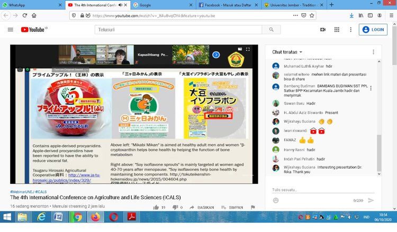Open the page actions three-dot menu in address bar
This screenshot has height=232, width=397.
click(x=295, y=15)
